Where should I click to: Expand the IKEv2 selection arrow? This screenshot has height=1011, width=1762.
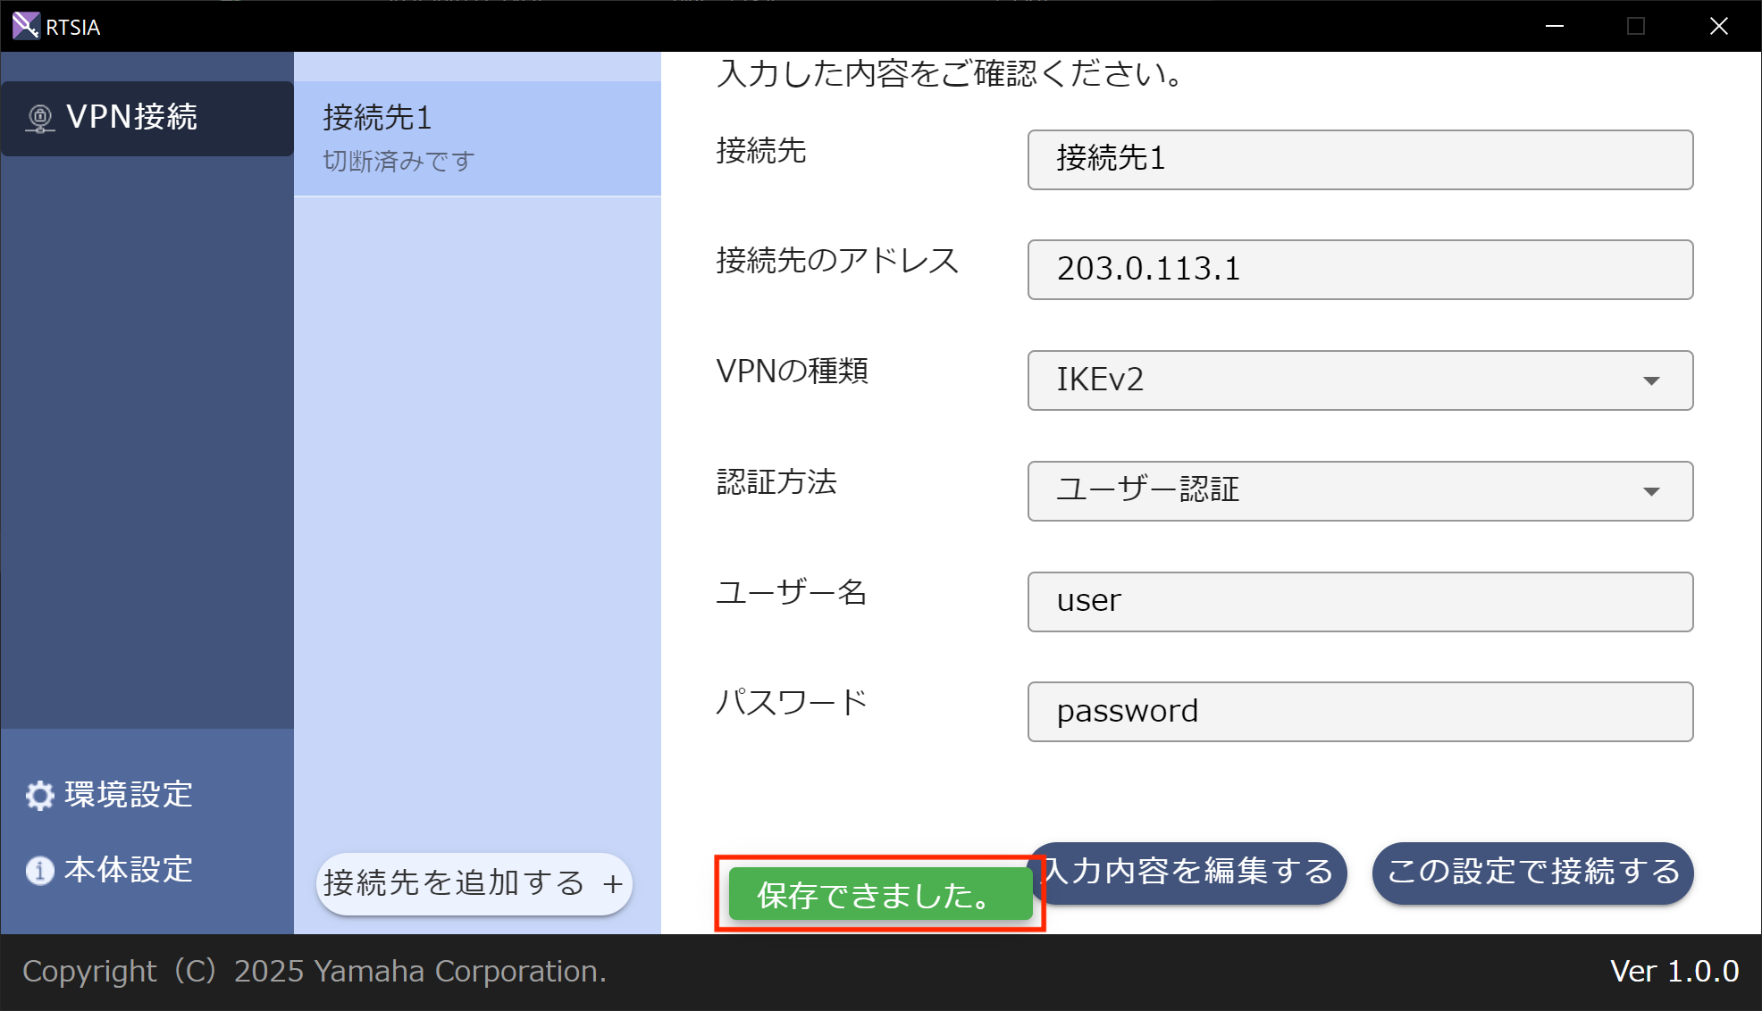1652,380
